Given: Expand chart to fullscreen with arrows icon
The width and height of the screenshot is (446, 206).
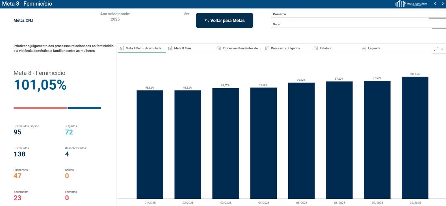Looking at the screenshot, I should point(436,49).
